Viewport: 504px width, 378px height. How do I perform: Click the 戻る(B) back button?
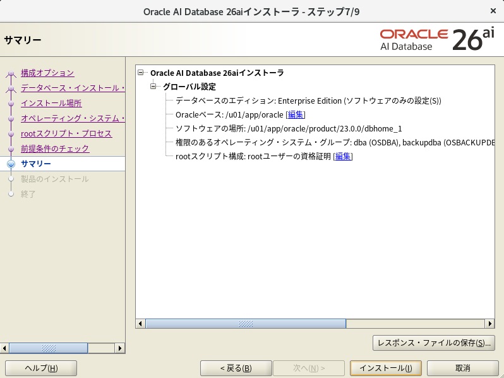coord(236,368)
